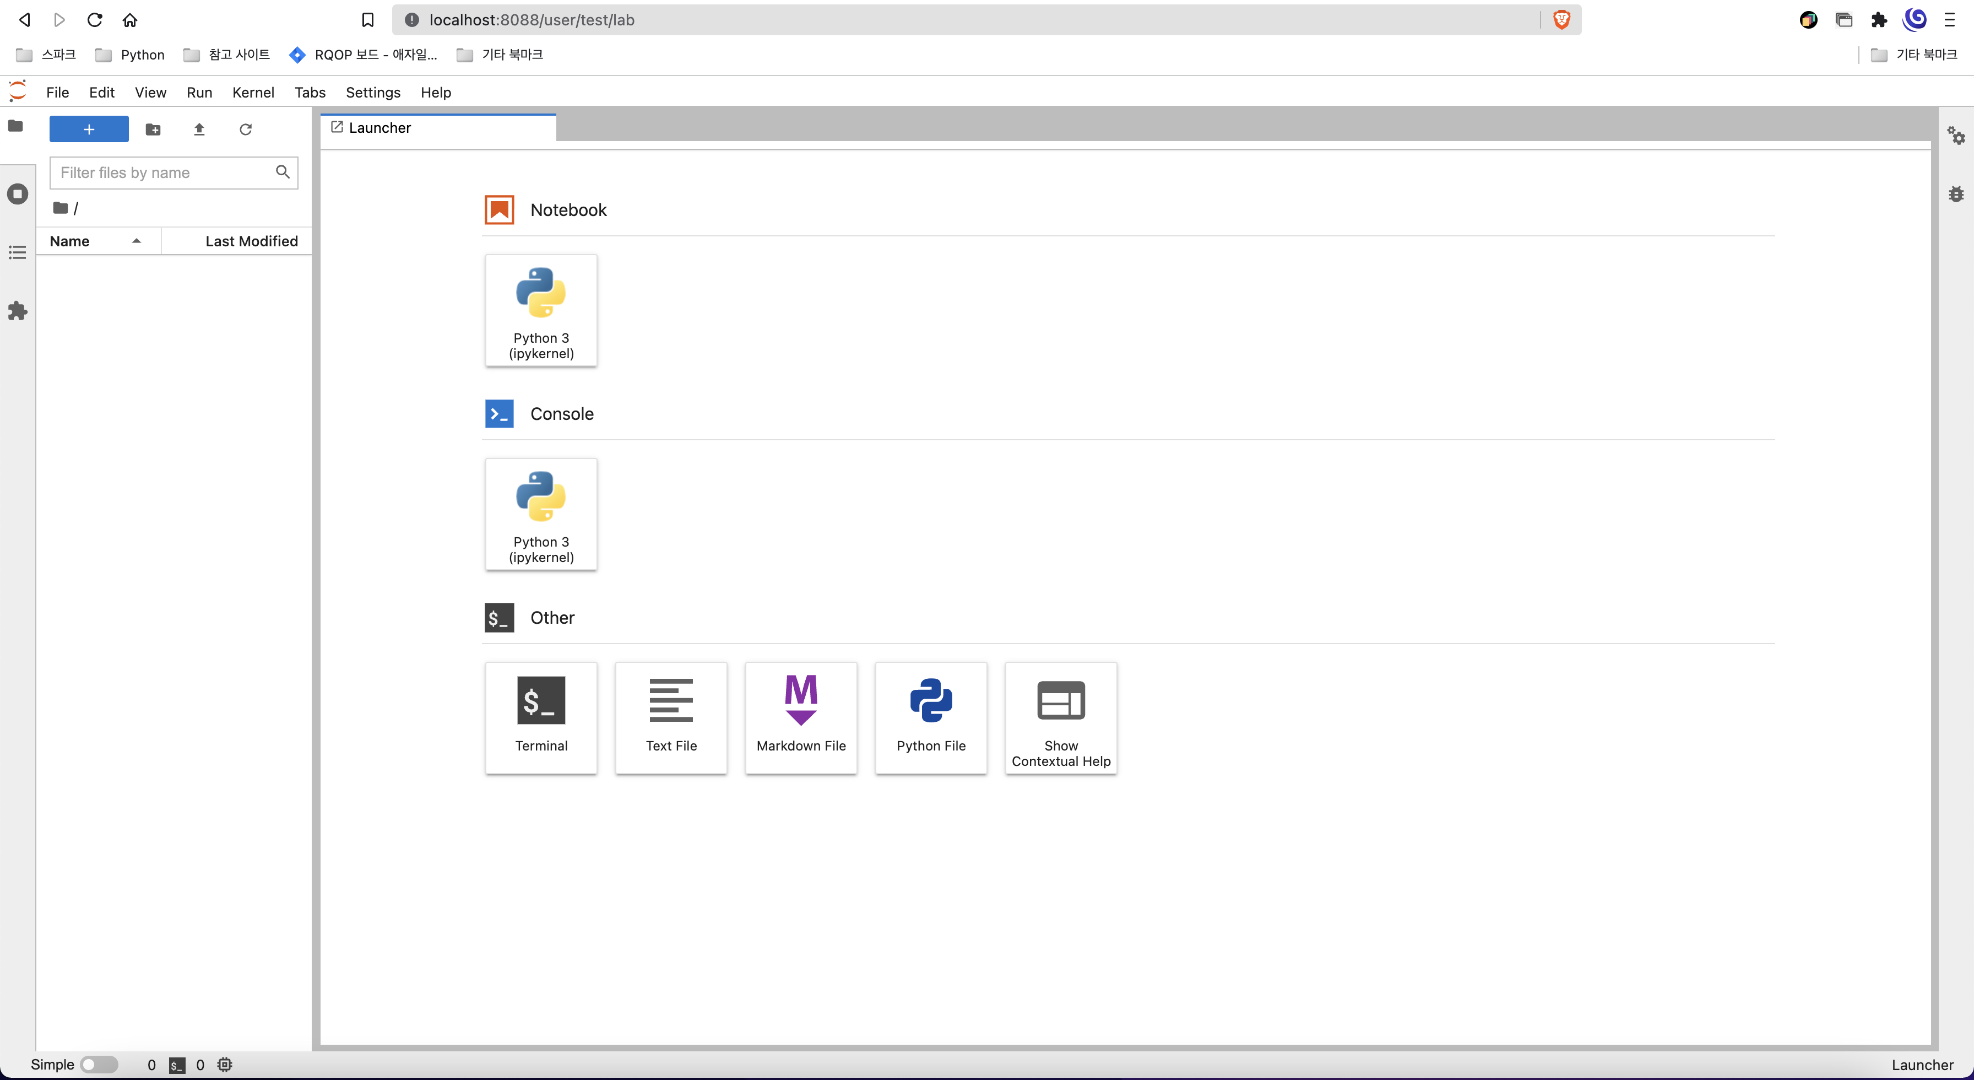Toggle Simple interface mode switch
The height and width of the screenshot is (1080, 1974).
[x=99, y=1065]
